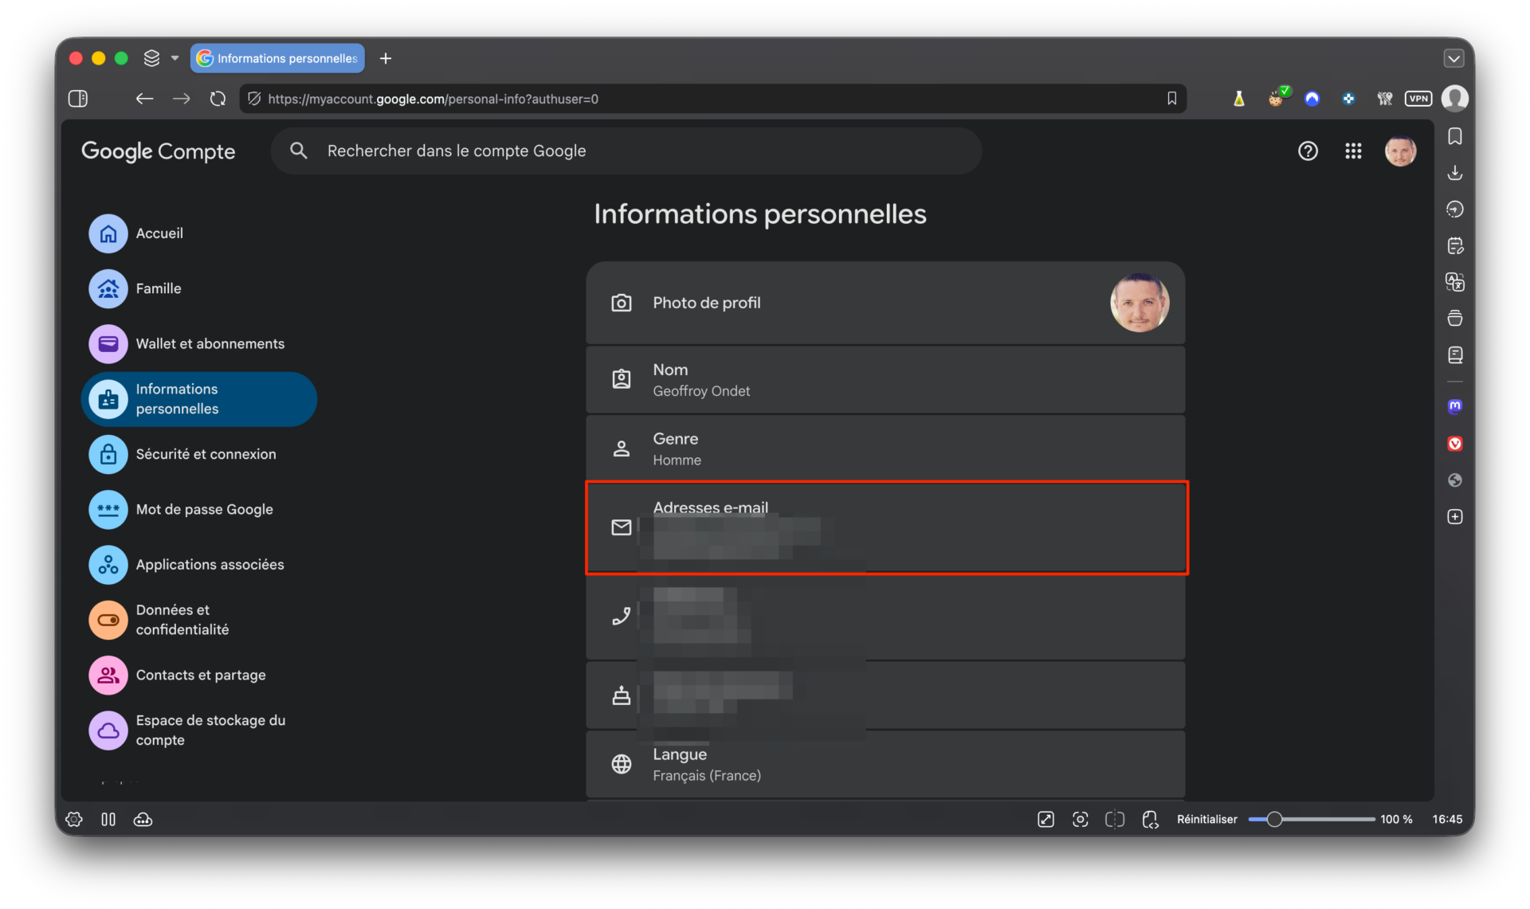This screenshot has height=909, width=1530.
Task: Open Wallet et abonnements
Action: (x=199, y=343)
